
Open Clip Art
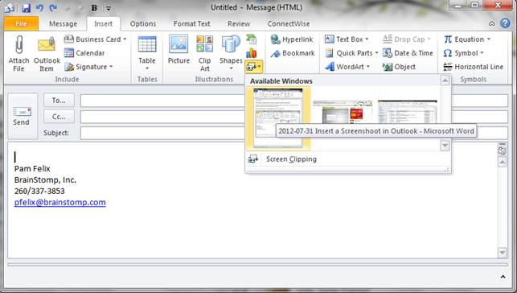pyautogui.click(x=205, y=53)
